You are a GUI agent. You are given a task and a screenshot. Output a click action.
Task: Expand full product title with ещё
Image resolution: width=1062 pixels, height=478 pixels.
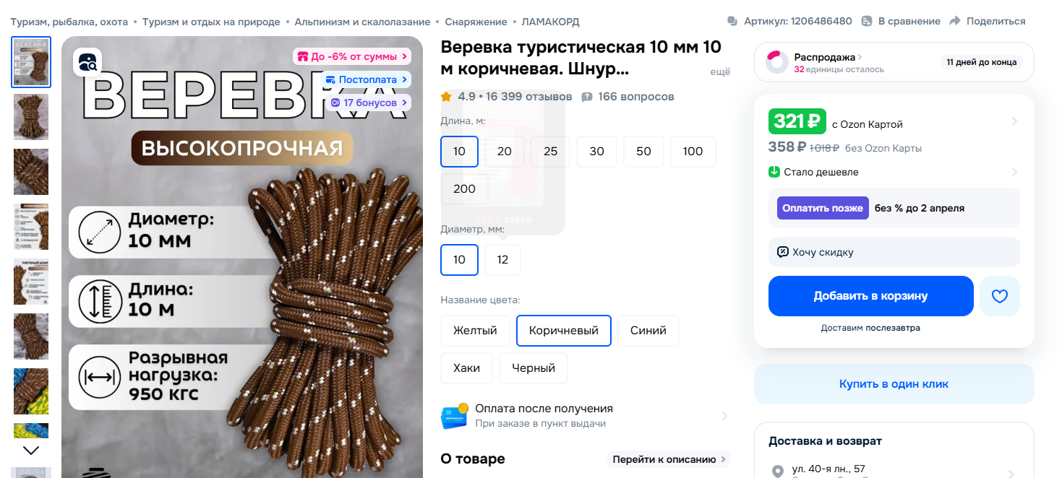720,71
